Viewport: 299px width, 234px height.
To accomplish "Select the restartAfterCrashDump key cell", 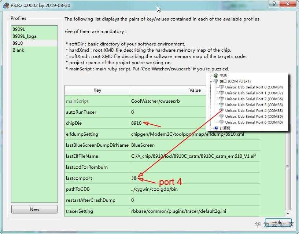I will pos(97,200).
